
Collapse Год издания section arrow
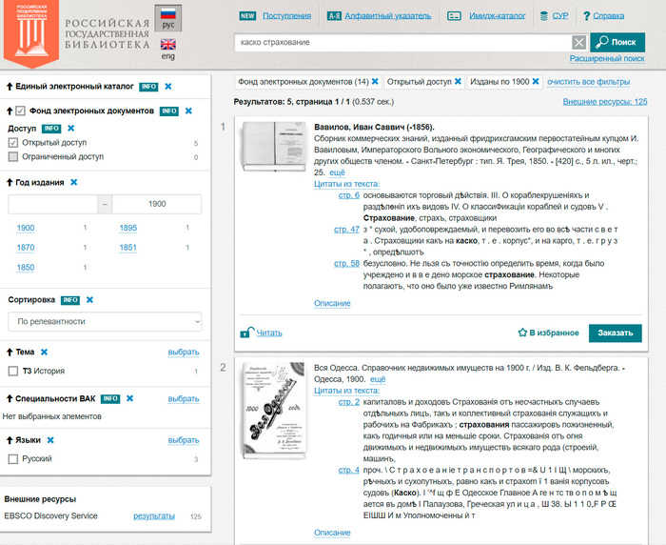coord(10,183)
